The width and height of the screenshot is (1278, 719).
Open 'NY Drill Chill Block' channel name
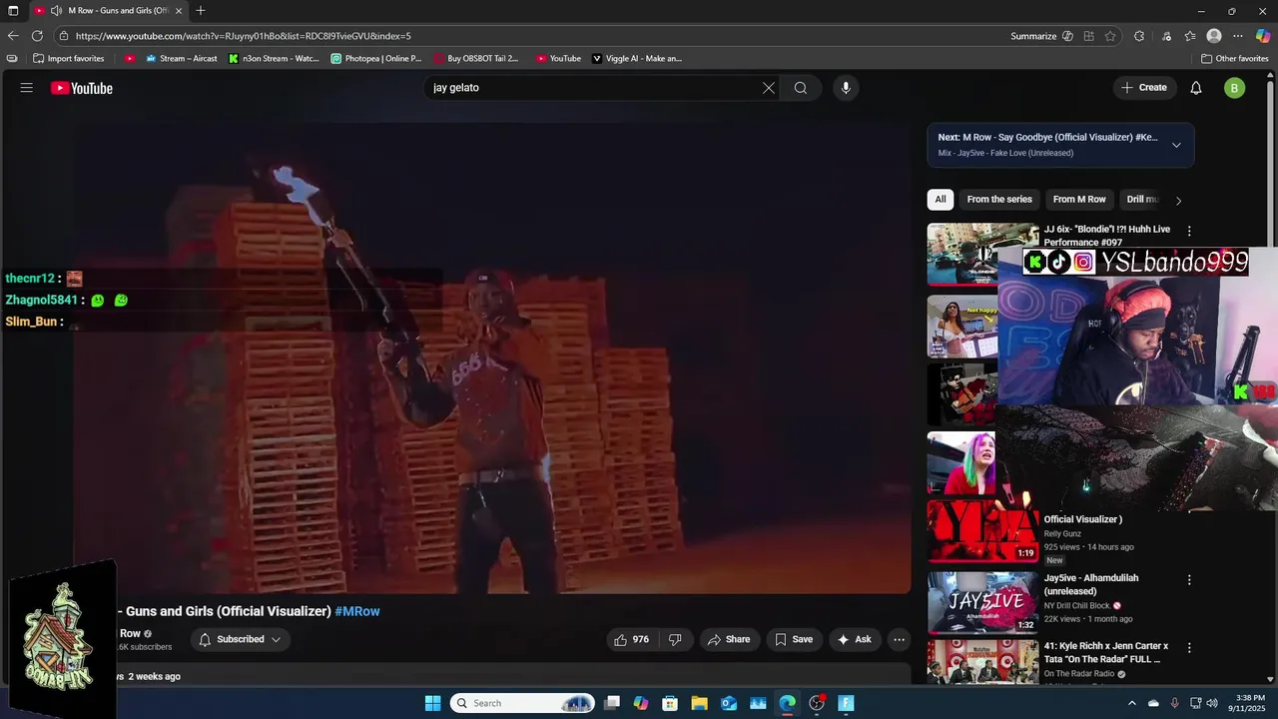tap(1077, 605)
